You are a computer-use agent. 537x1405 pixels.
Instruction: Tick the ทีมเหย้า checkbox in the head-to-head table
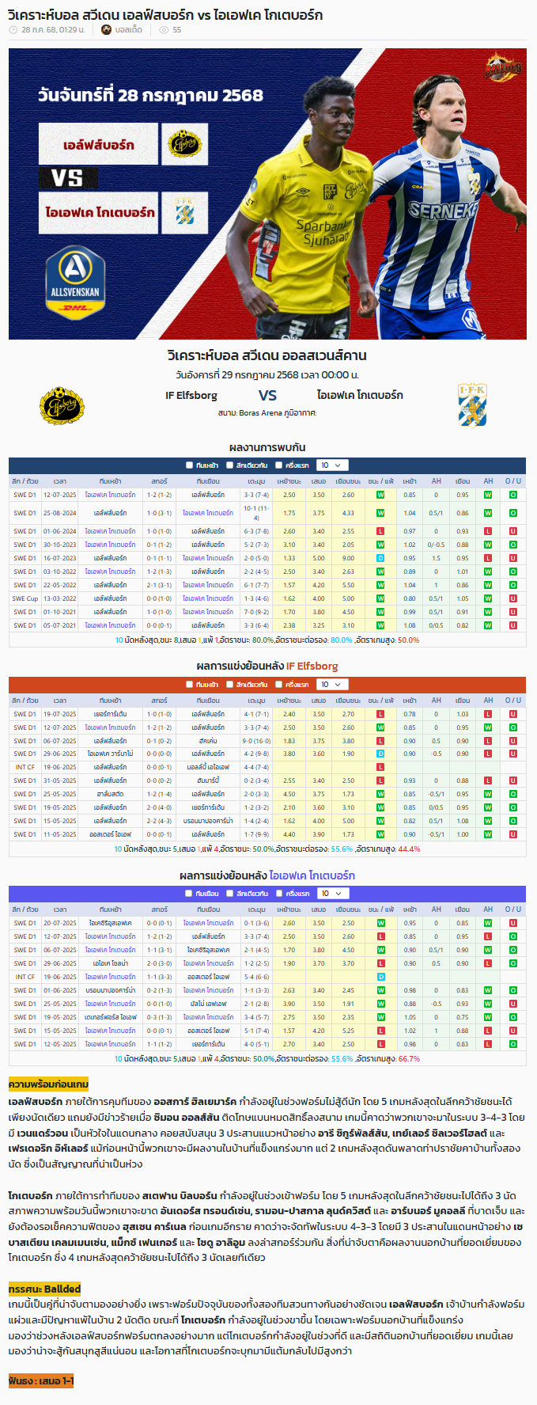[189, 465]
